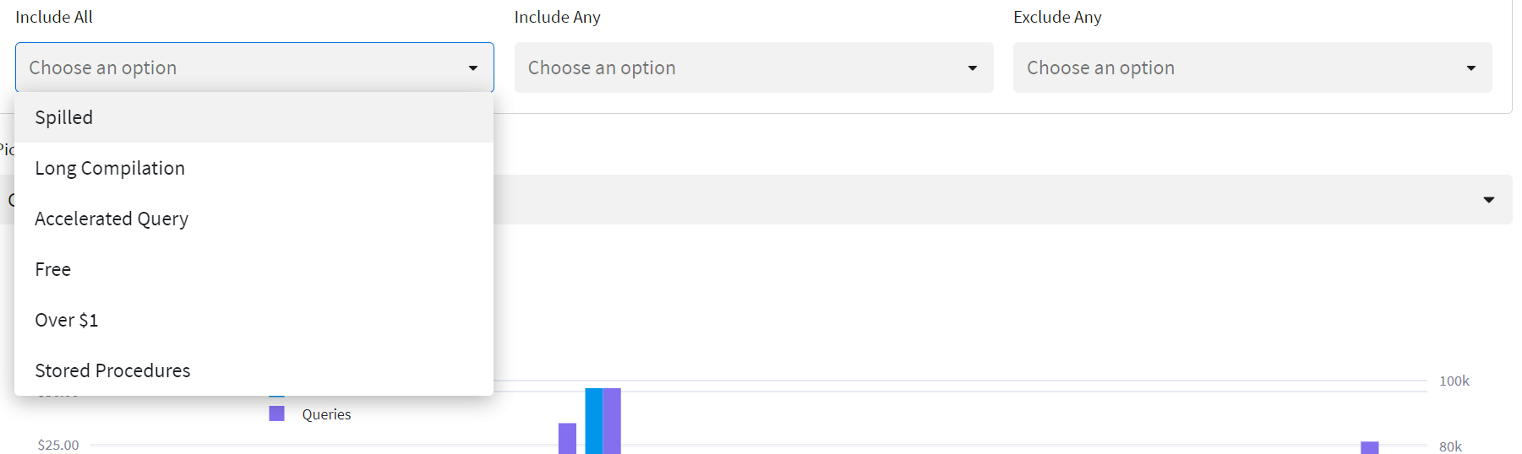
Task: Pick the Accelerated Query option
Action: point(254,219)
